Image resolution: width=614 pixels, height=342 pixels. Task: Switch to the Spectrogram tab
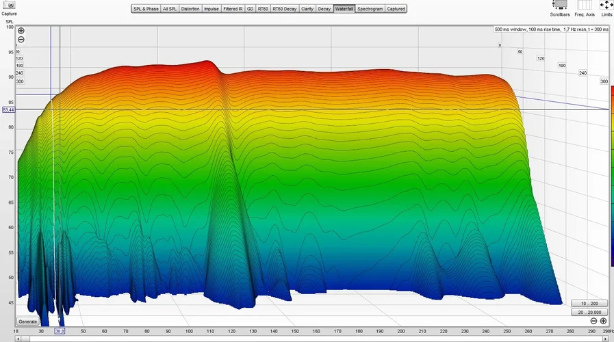370,9
